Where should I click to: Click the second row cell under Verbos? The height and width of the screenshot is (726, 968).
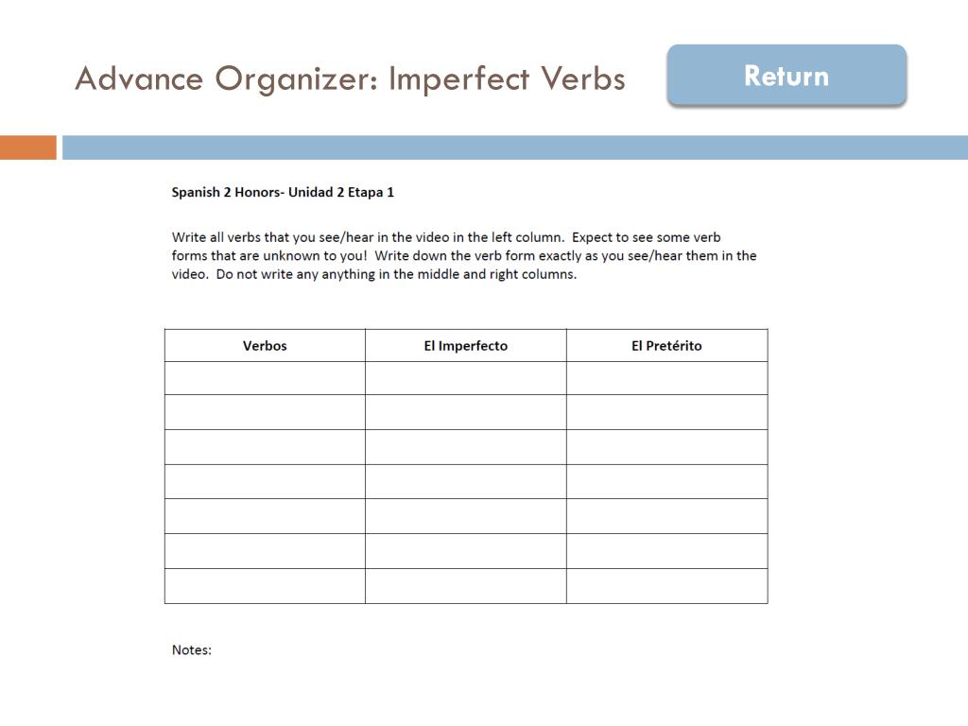(265, 412)
